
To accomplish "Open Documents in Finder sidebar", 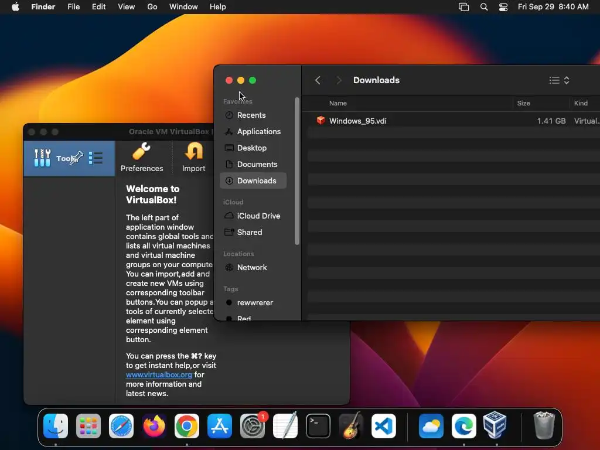I will pos(253,165).
